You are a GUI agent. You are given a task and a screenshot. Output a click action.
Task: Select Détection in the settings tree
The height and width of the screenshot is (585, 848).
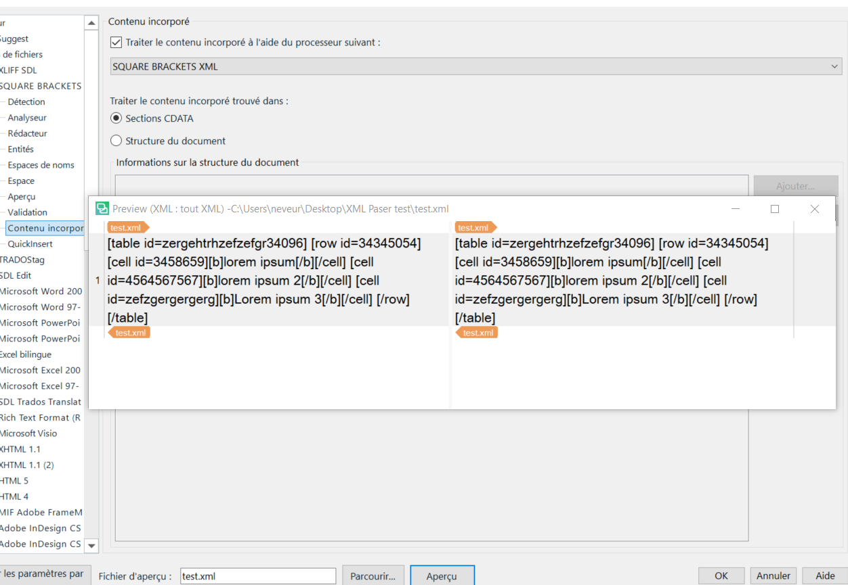tap(26, 102)
